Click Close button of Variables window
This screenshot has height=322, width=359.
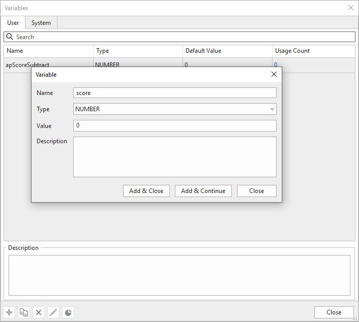click(x=334, y=312)
